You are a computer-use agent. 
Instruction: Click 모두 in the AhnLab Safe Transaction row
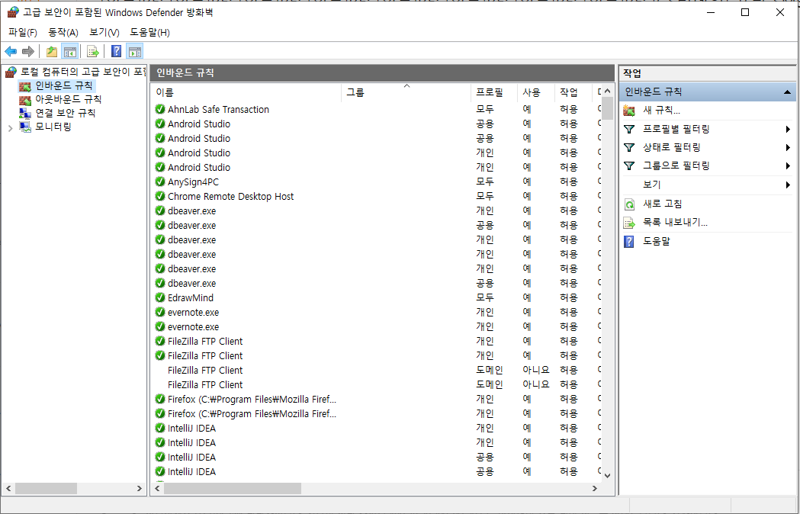click(485, 109)
